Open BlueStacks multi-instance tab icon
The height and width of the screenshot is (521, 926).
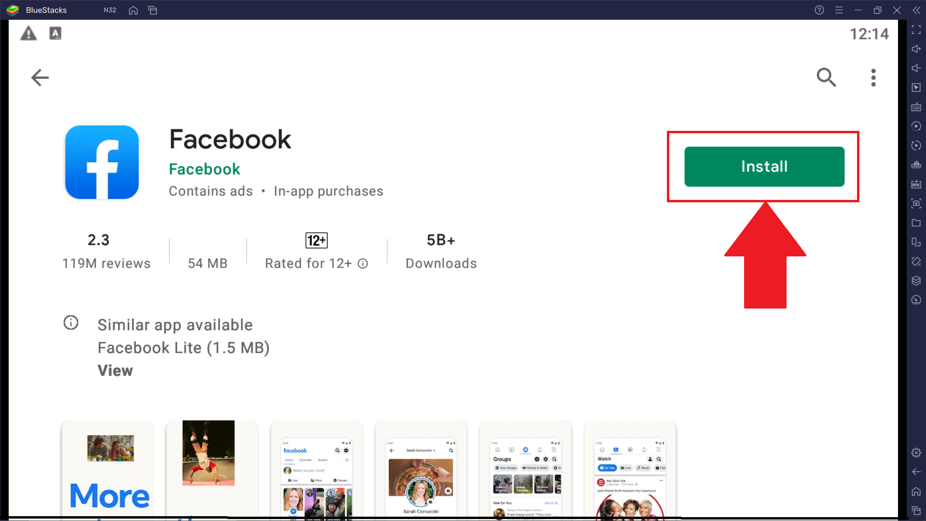pos(153,10)
